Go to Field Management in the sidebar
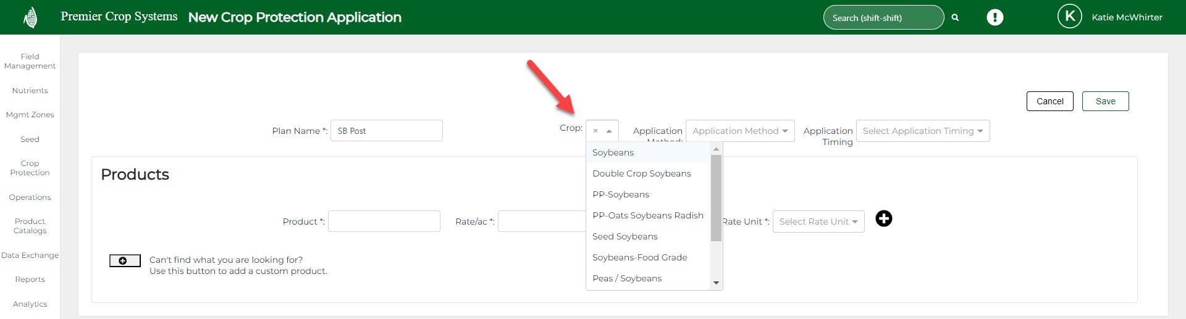Viewport: 1186px width, 319px height. 30,61
